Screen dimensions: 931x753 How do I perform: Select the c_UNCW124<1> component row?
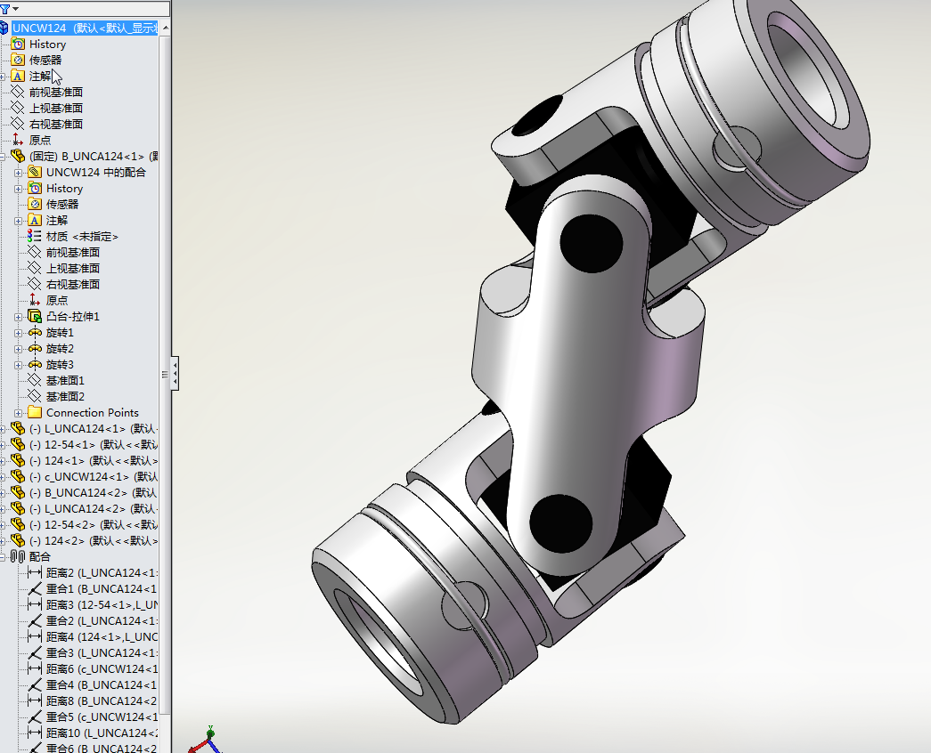coord(85,476)
